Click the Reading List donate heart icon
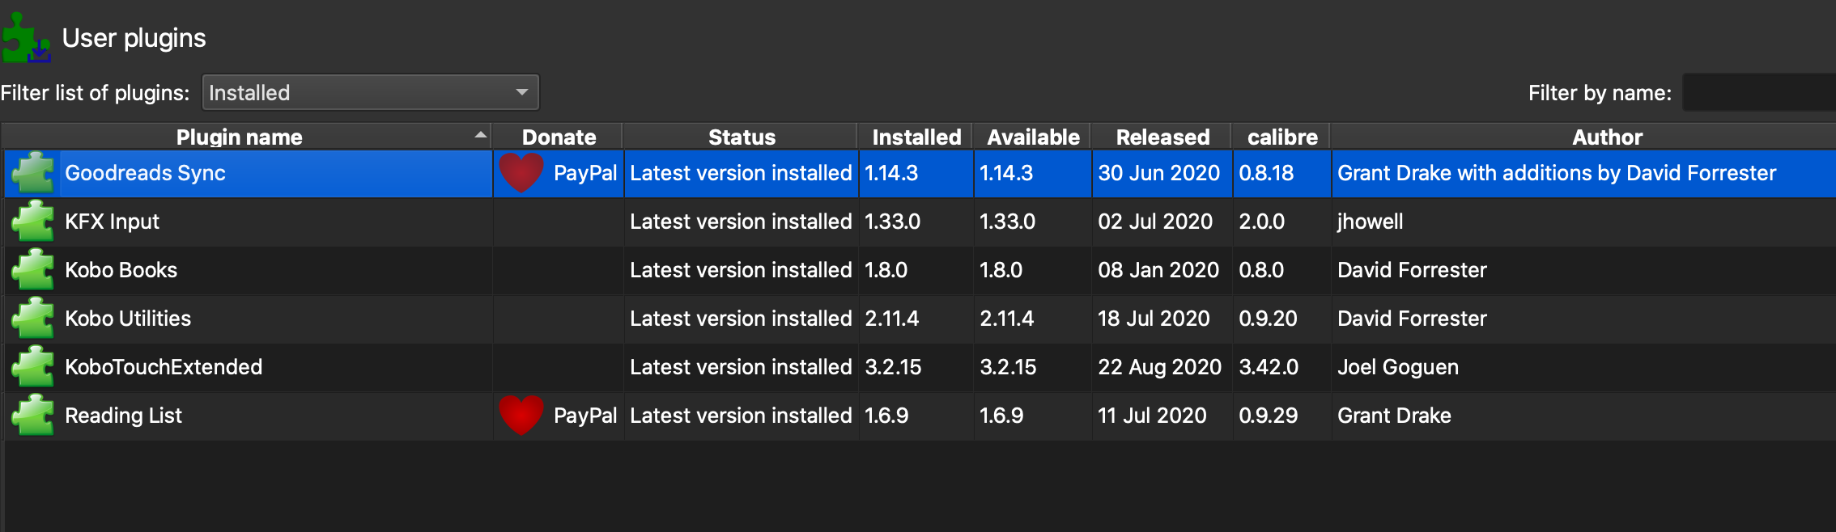 coord(521,415)
